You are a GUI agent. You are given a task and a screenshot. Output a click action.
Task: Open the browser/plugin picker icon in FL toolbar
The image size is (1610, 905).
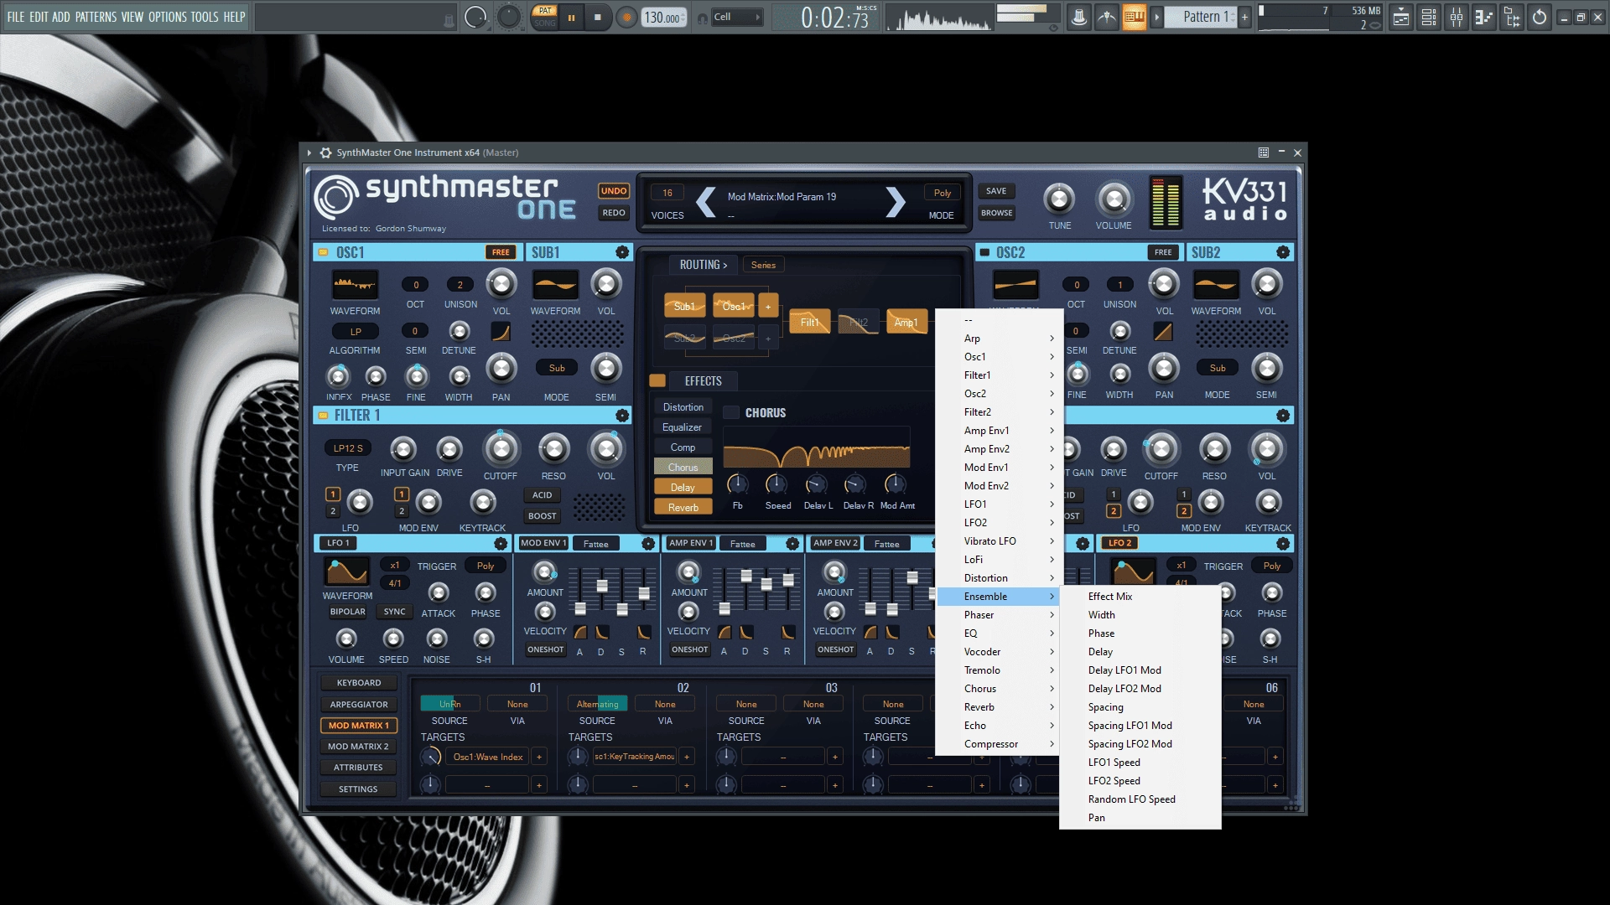point(1512,17)
